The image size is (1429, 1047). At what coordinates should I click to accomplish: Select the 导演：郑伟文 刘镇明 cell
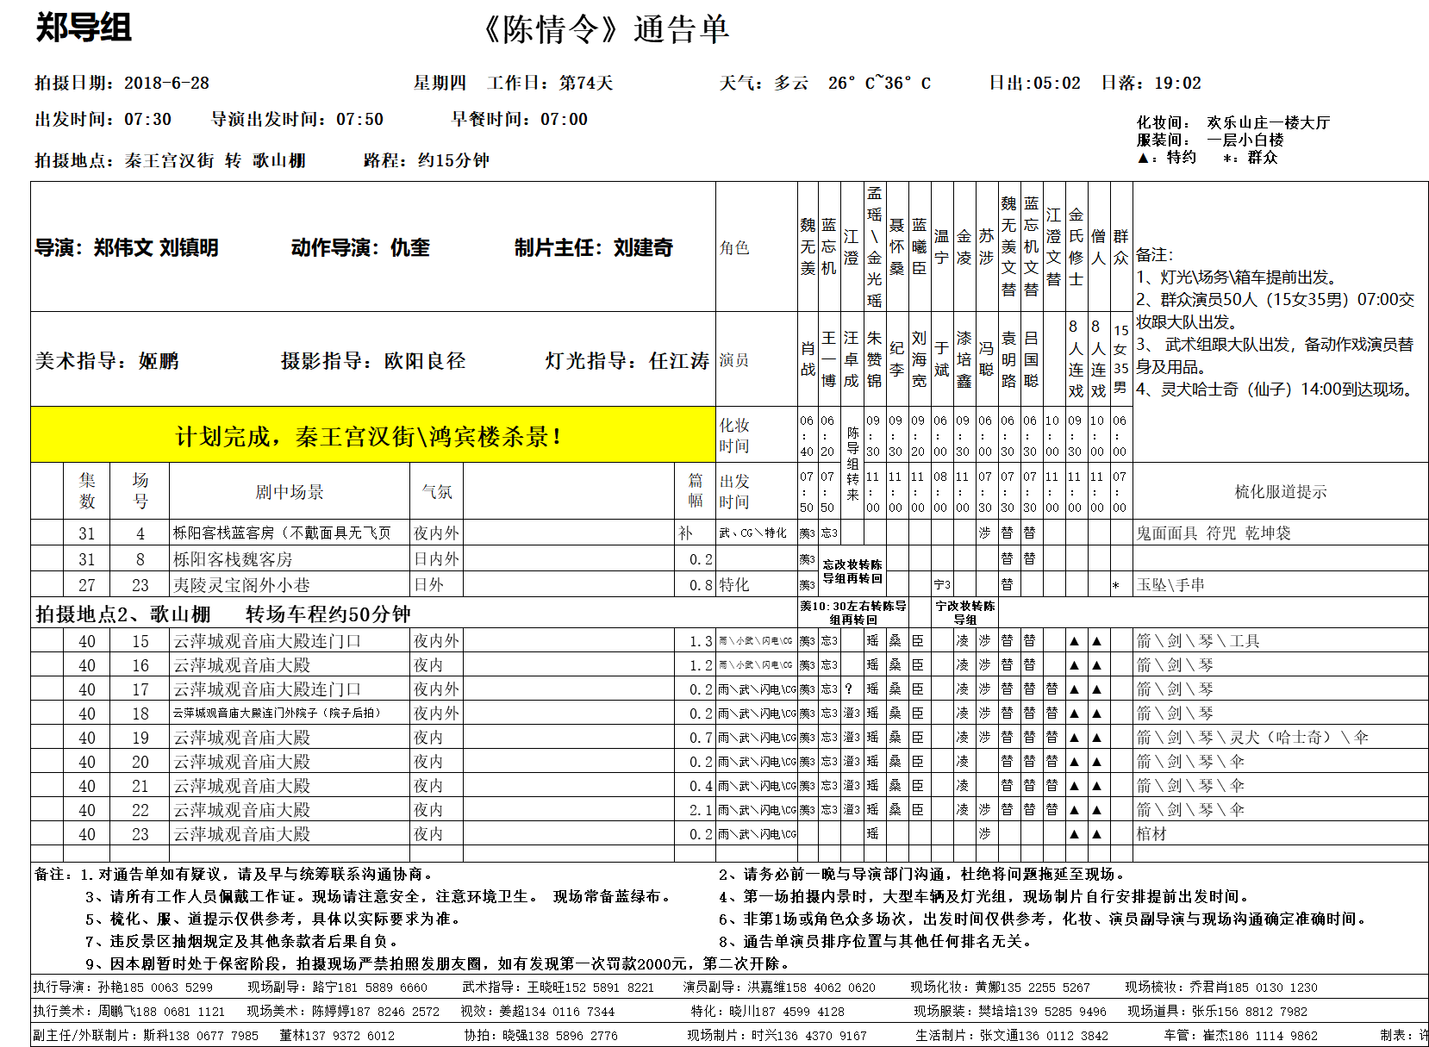pyautogui.click(x=127, y=248)
